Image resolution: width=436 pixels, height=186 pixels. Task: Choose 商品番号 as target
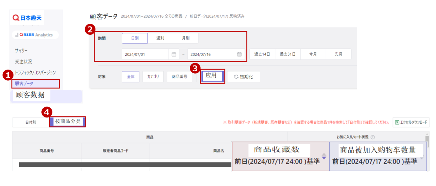179,77
